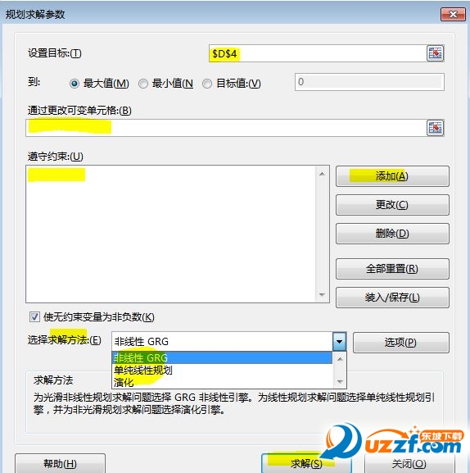
Task: Choose 非线性 GRG from the dropdown list
Action: [222, 357]
